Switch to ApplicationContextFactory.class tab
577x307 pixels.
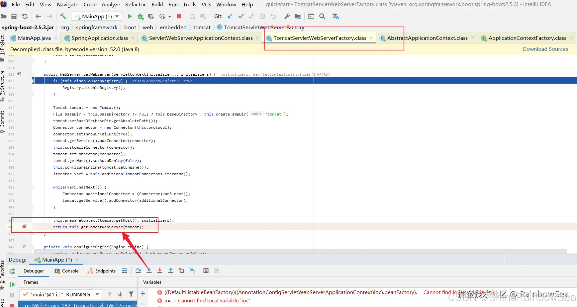(527, 38)
